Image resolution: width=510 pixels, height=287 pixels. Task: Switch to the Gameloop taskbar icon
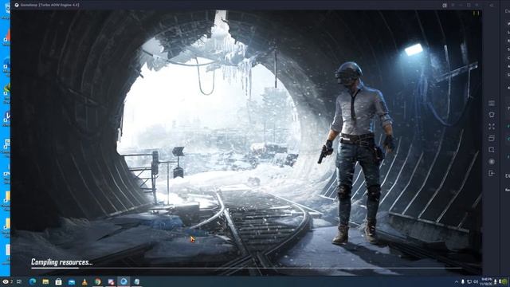tap(124, 281)
